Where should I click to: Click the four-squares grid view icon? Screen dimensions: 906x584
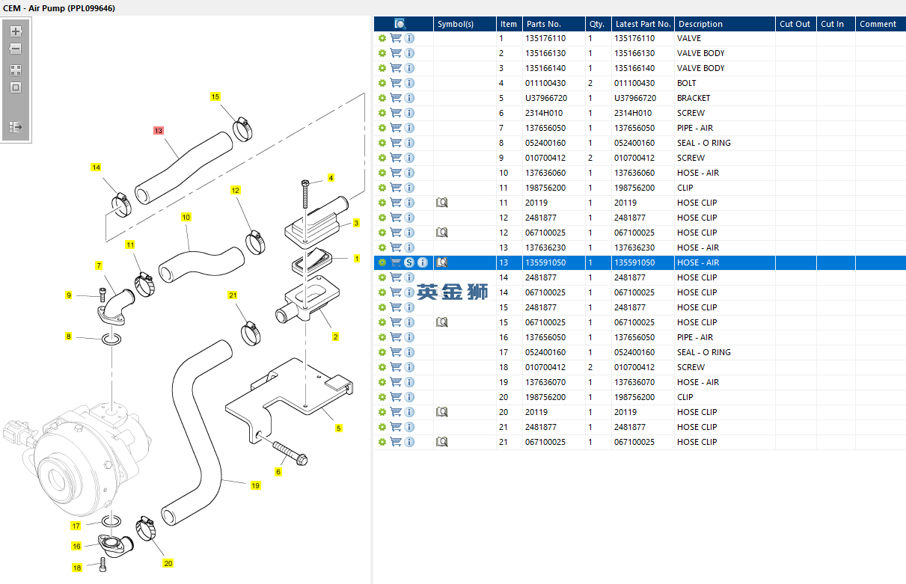click(15, 70)
